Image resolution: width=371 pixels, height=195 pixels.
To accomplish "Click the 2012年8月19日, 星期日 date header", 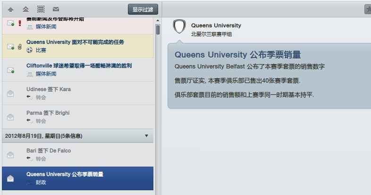I will 77,136.
